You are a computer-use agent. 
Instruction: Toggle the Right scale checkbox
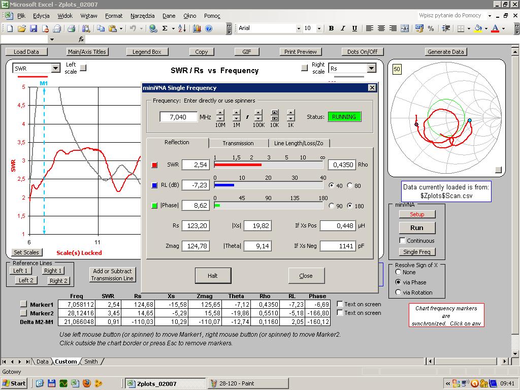[x=305, y=68]
